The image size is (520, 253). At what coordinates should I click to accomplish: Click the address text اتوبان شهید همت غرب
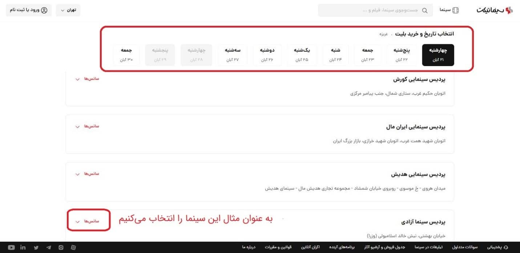pyautogui.click(x=389, y=140)
